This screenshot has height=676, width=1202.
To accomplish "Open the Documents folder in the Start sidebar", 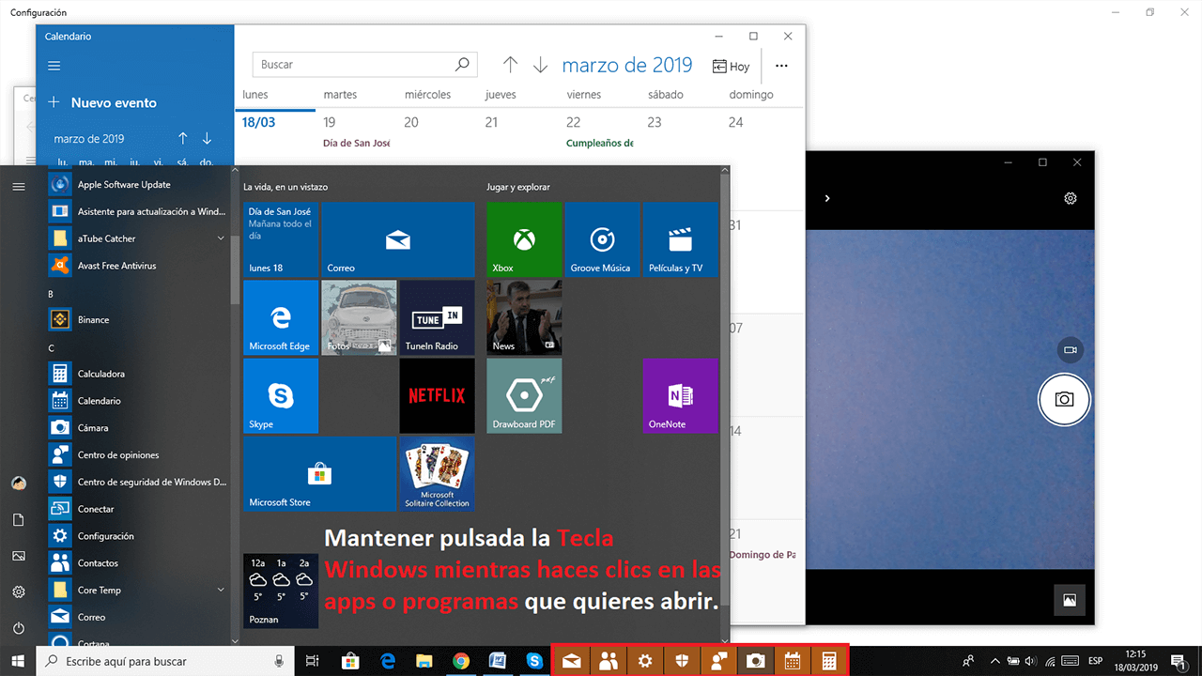I will (18, 520).
